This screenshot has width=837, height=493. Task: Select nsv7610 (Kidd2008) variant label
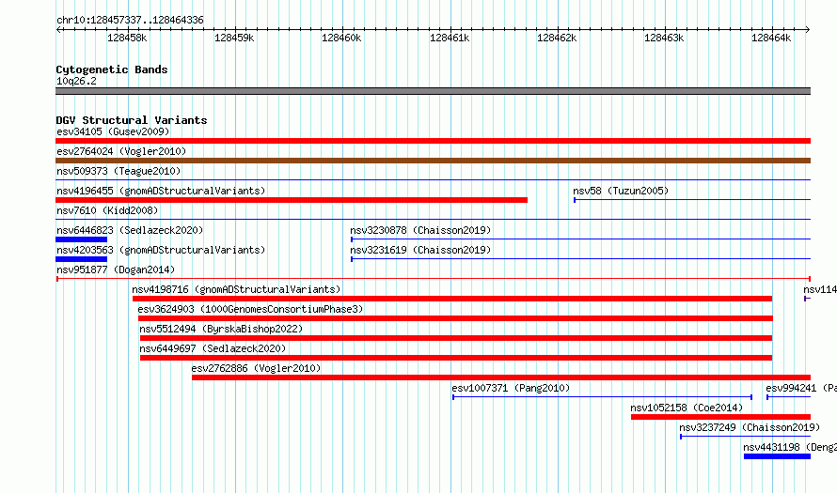tap(107, 210)
